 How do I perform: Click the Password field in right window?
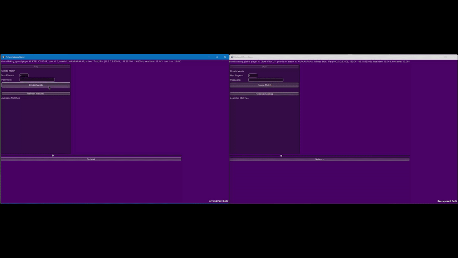click(266, 80)
